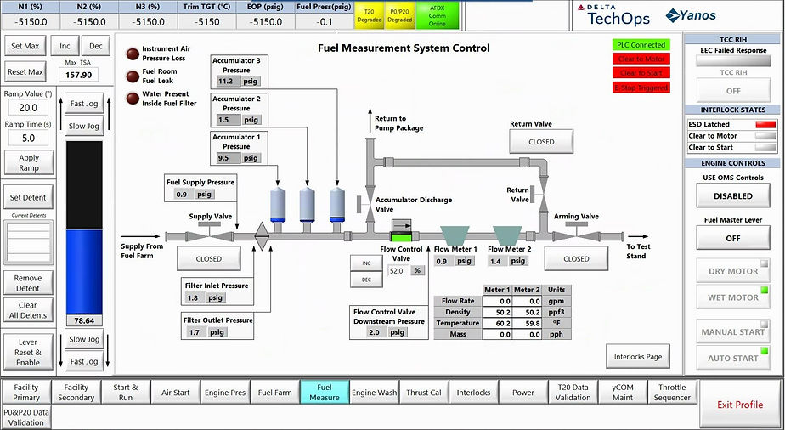The image size is (785, 430).
Task: Toggle the DRY MOTOR button
Action: (x=733, y=271)
